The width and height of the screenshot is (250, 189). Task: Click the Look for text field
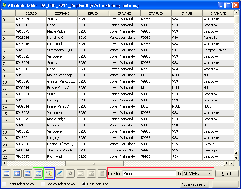(x=149, y=173)
